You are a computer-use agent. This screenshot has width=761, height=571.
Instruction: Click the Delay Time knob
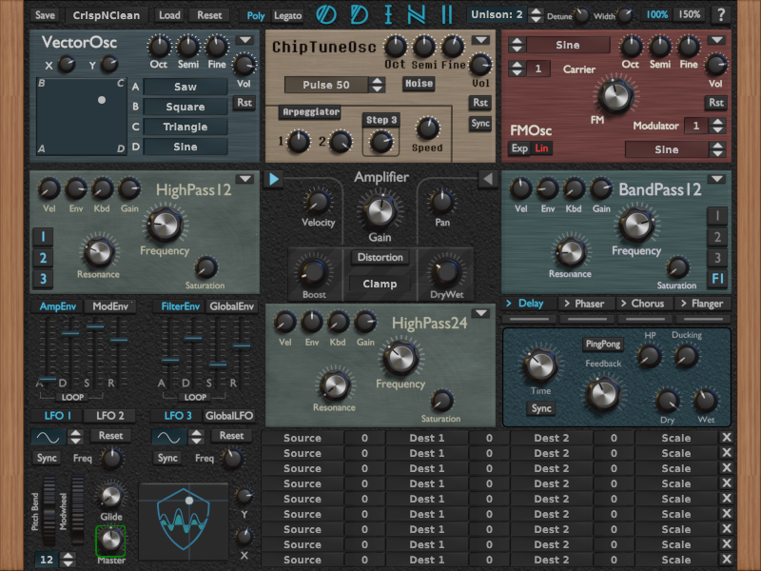tap(539, 365)
